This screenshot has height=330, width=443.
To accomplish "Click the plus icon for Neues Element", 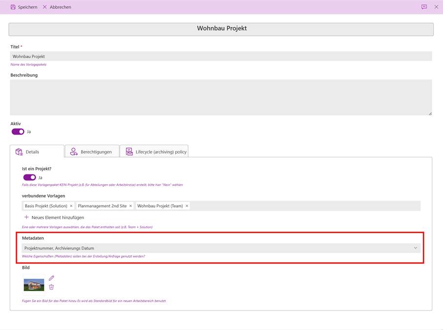I will (x=26, y=217).
